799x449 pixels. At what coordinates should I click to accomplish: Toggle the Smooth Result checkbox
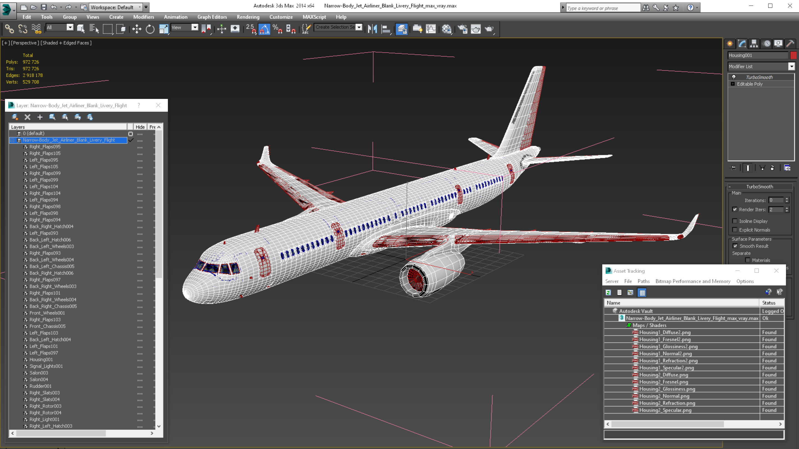735,246
